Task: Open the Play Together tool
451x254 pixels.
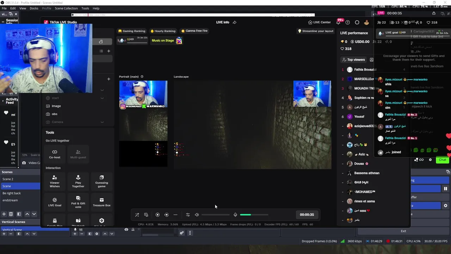Action: pyautogui.click(x=78, y=181)
